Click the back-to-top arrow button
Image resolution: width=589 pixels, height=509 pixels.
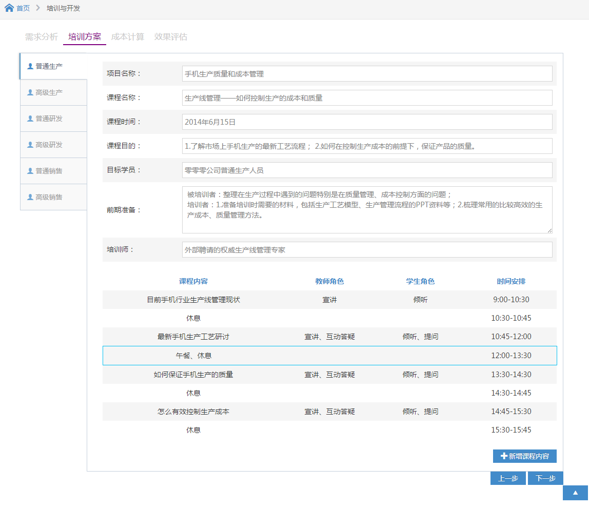(575, 493)
